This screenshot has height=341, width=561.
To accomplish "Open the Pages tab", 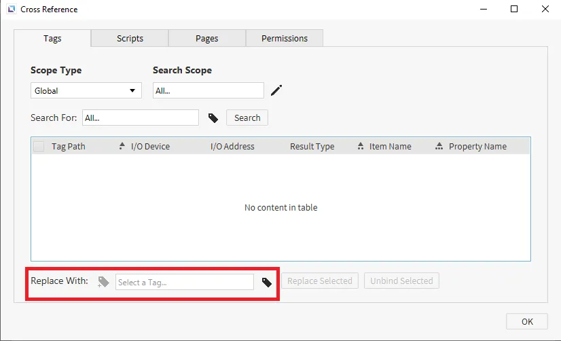I will [206, 39].
